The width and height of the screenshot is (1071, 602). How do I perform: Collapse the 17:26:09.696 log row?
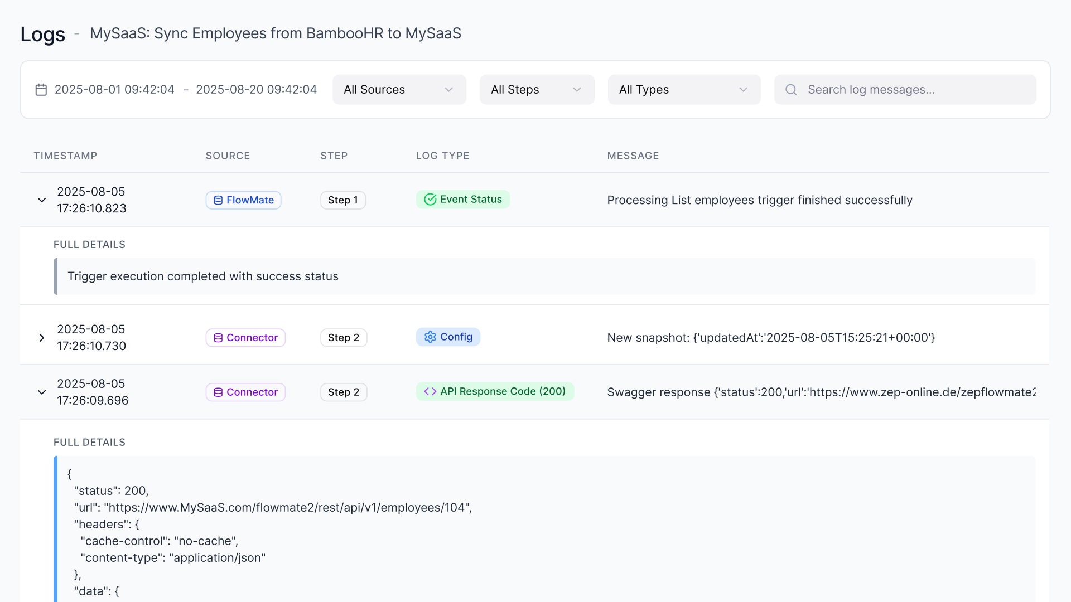41,392
